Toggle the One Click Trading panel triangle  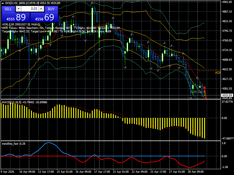coord(3,3)
